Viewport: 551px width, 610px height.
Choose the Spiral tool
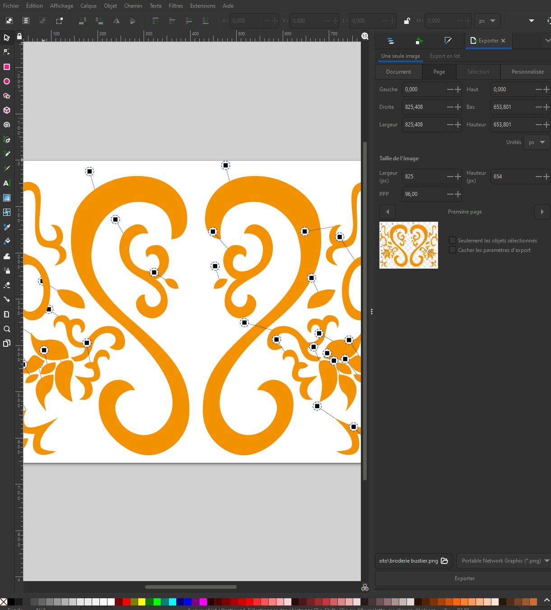(x=7, y=125)
